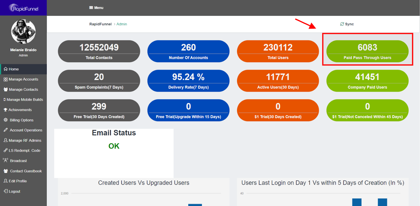
Task: Open Account Operations page
Action: pyautogui.click(x=23, y=130)
